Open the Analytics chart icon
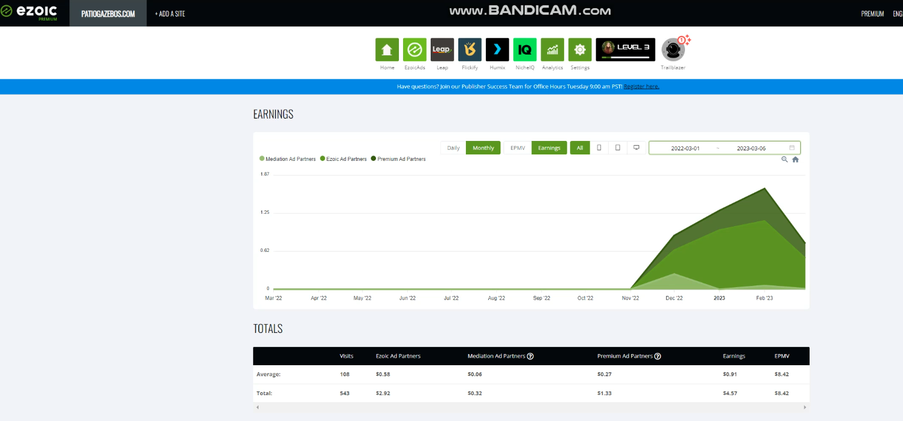This screenshot has height=421, width=903. point(553,50)
